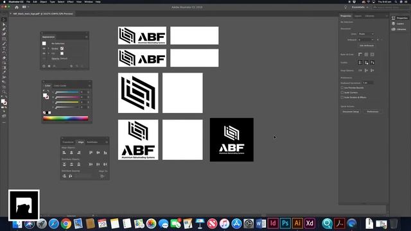The width and height of the screenshot is (411, 231).
Task: Open the Artboard number dropdown
Action: click(x=366, y=40)
